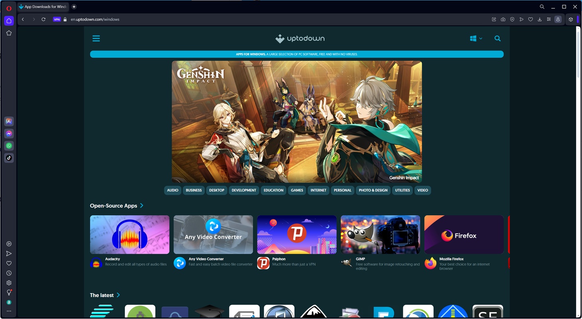Click the Uptodown logo
This screenshot has width=582, height=319.
[x=300, y=39]
